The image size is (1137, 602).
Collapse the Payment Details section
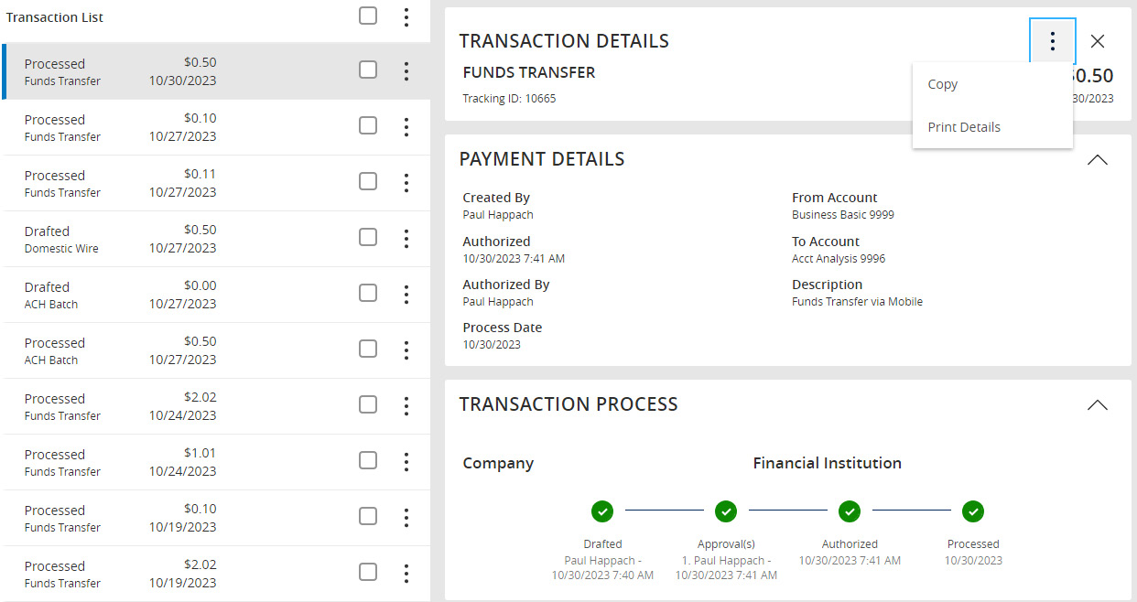(1098, 159)
